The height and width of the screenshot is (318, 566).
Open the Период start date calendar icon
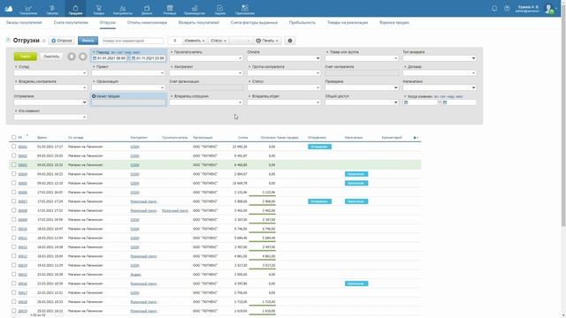click(95, 58)
